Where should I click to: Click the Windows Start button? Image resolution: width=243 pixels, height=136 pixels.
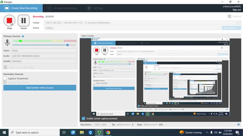(x=4, y=132)
